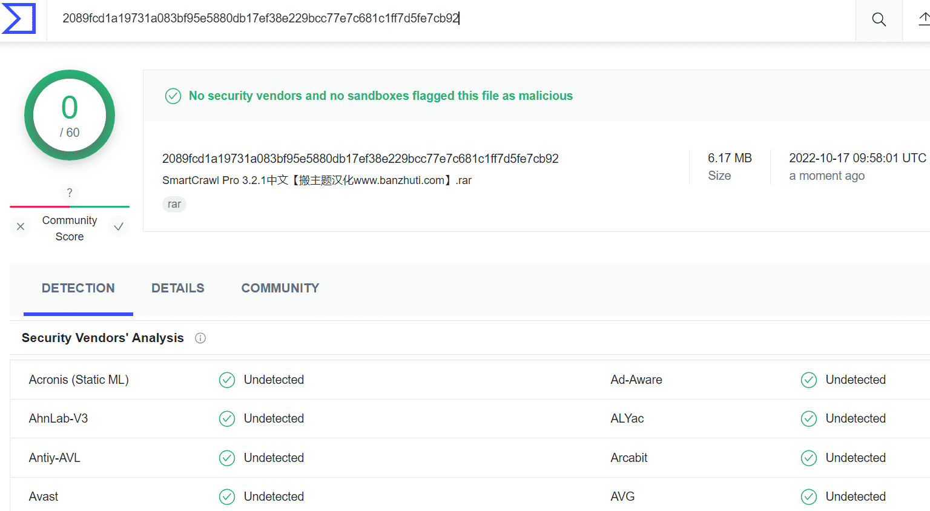Viewport: 930px width, 511px height.
Task: Click the VirusTotal logo icon
Action: pyautogui.click(x=19, y=19)
